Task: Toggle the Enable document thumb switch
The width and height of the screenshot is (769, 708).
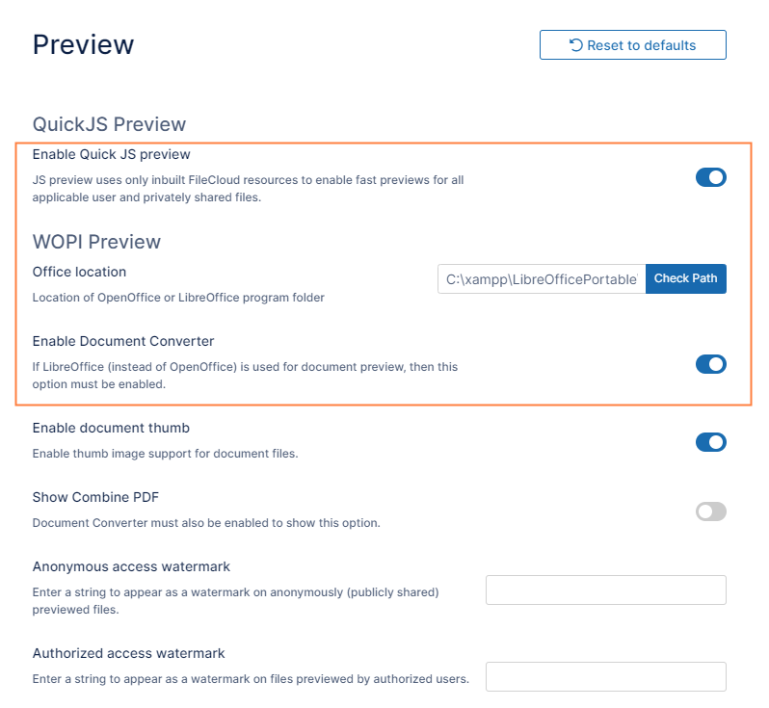Action: (x=710, y=442)
